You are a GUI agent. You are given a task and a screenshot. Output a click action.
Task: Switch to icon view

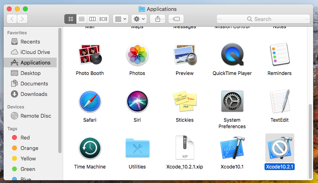(71, 19)
